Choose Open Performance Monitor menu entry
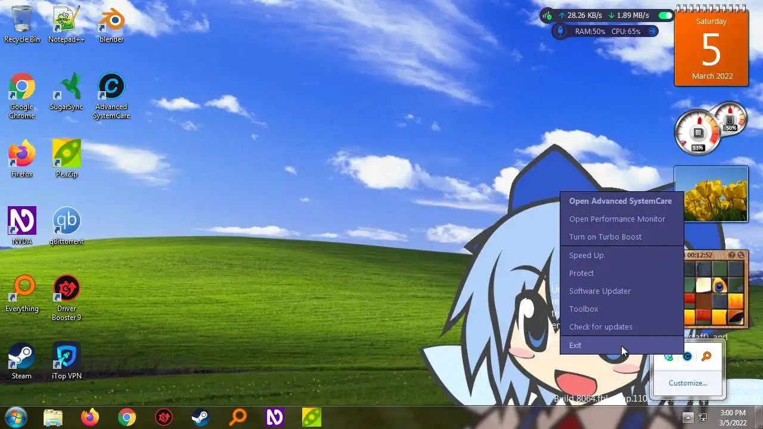 click(x=622, y=219)
